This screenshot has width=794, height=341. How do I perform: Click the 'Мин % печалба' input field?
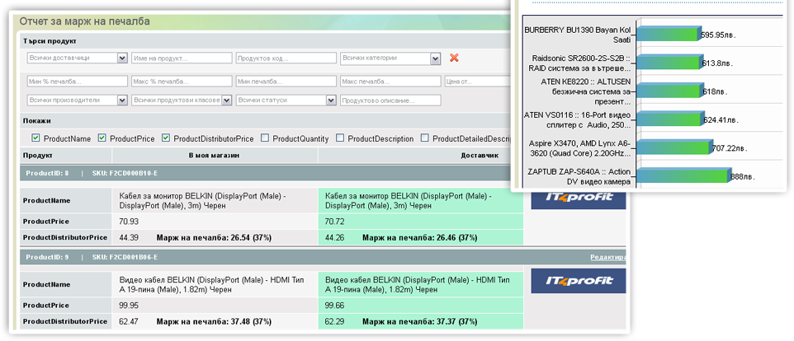[x=76, y=82]
